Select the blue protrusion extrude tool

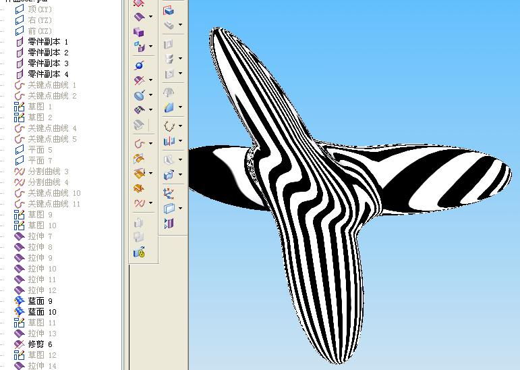[169, 11]
